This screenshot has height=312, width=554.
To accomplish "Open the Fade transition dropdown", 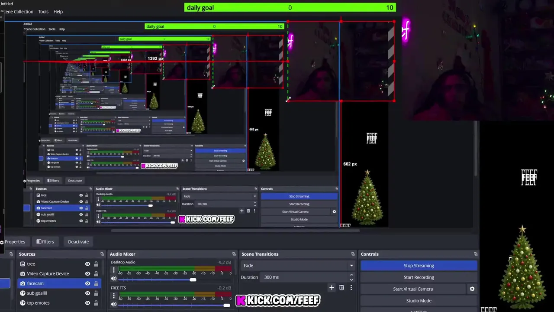I will (298, 266).
